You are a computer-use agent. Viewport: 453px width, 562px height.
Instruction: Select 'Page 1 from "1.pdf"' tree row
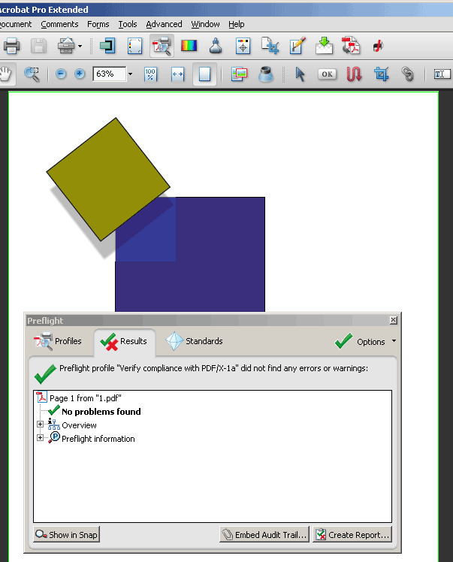pos(79,398)
